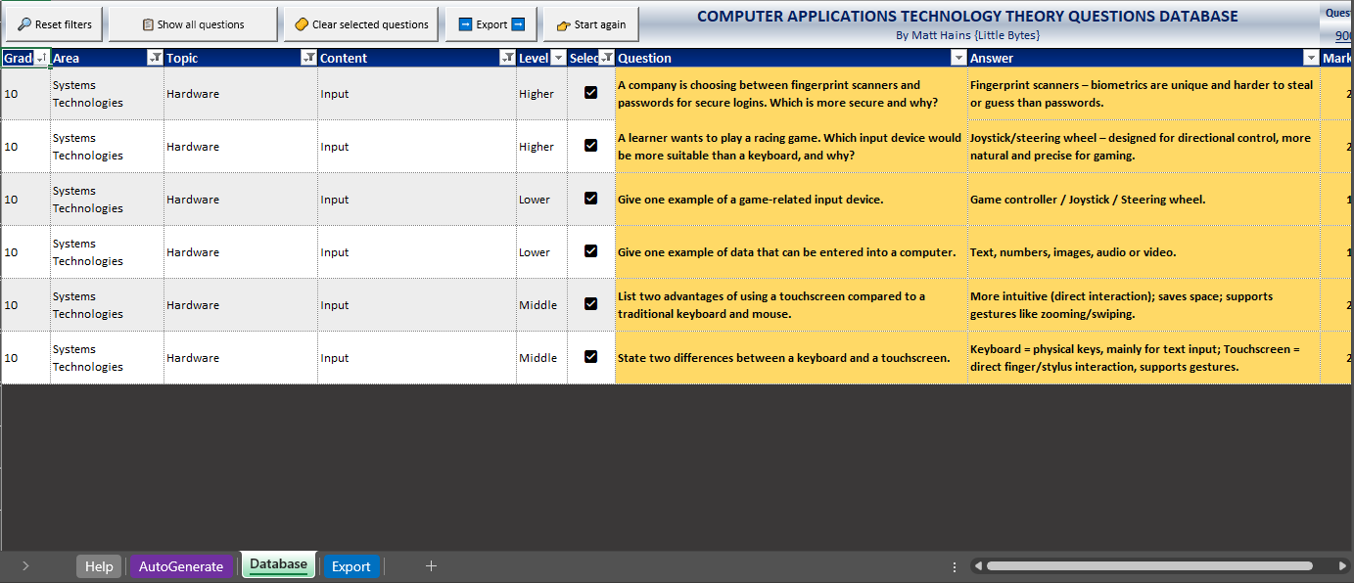The width and height of the screenshot is (1354, 583).
Task: Open the Content column filter dropdown
Action: [506, 58]
